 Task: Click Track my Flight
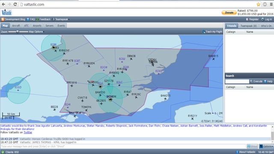coord(212,32)
